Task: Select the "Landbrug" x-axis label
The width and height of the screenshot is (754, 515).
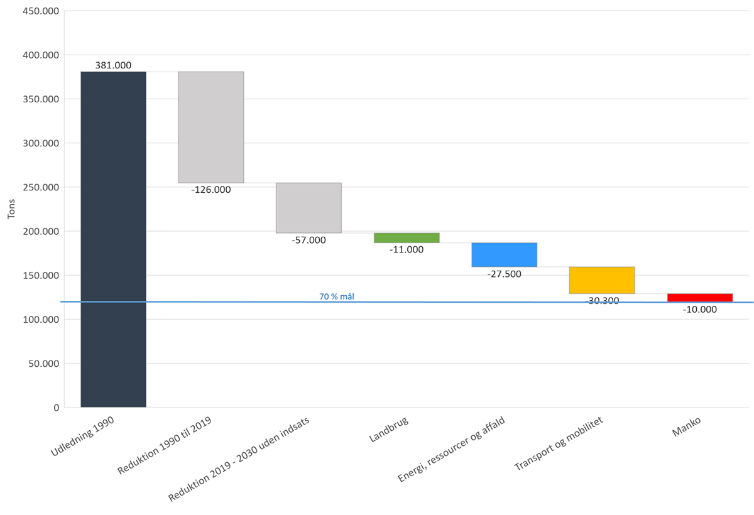Action: 388,430
